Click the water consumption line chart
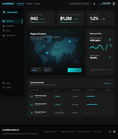Screen dimensions: 118x139 click(101, 47)
